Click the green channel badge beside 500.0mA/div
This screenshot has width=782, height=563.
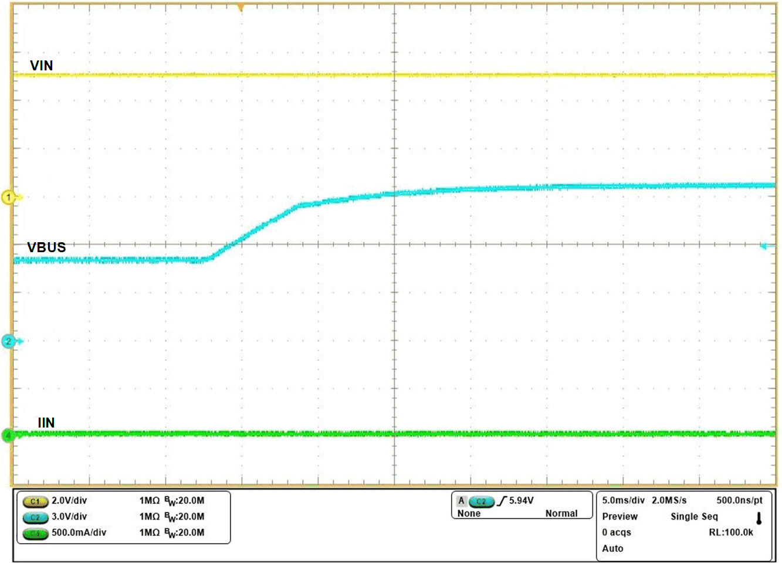pyautogui.click(x=35, y=533)
